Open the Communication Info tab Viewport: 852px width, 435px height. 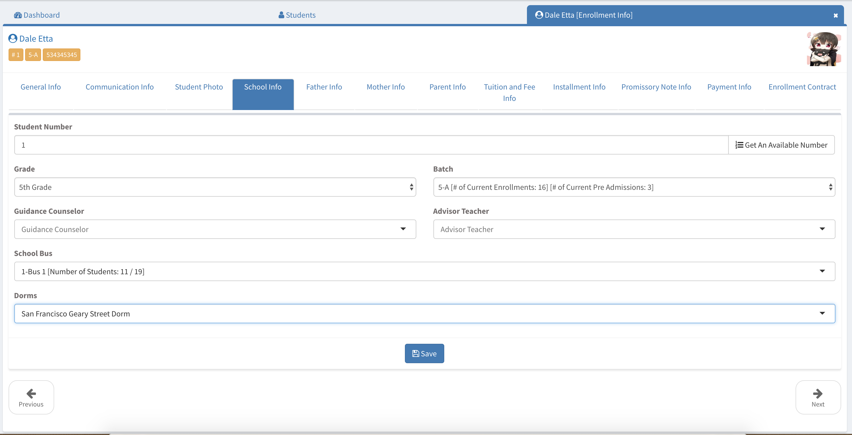(120, 94)
